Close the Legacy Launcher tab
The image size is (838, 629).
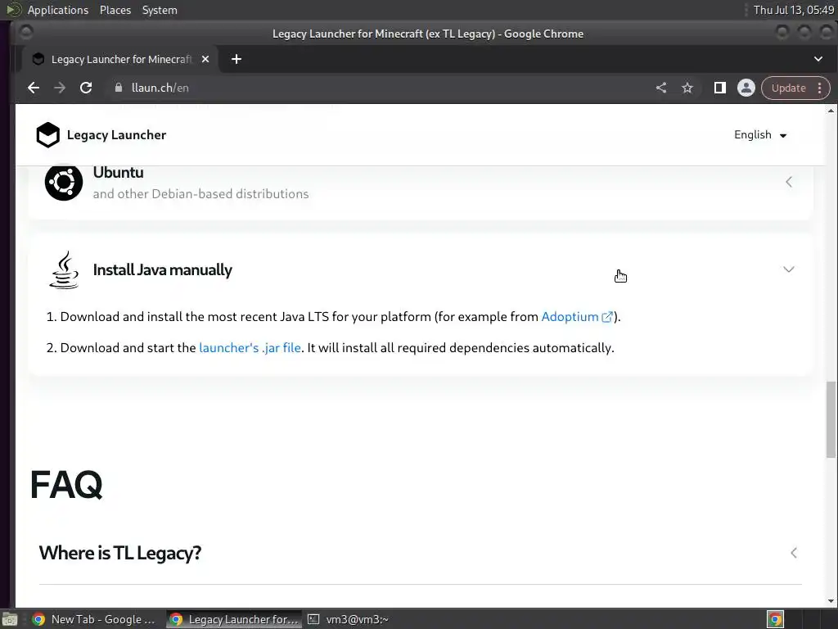point(205,59)
